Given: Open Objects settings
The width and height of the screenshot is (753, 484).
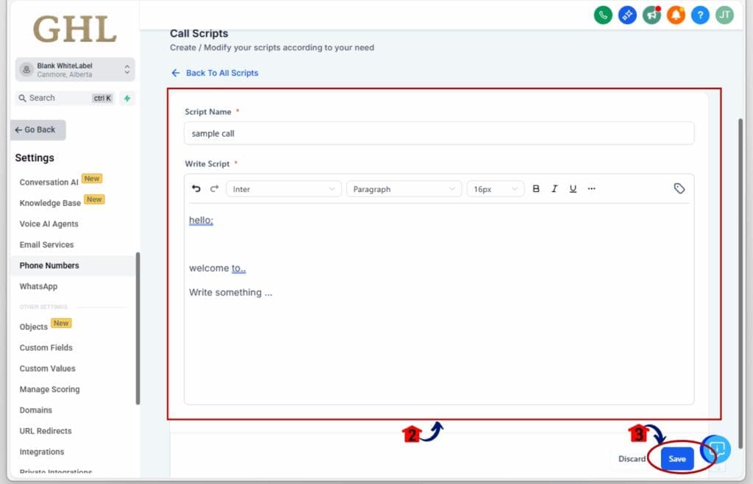Looking at the screenshot, I should point(34,327).
